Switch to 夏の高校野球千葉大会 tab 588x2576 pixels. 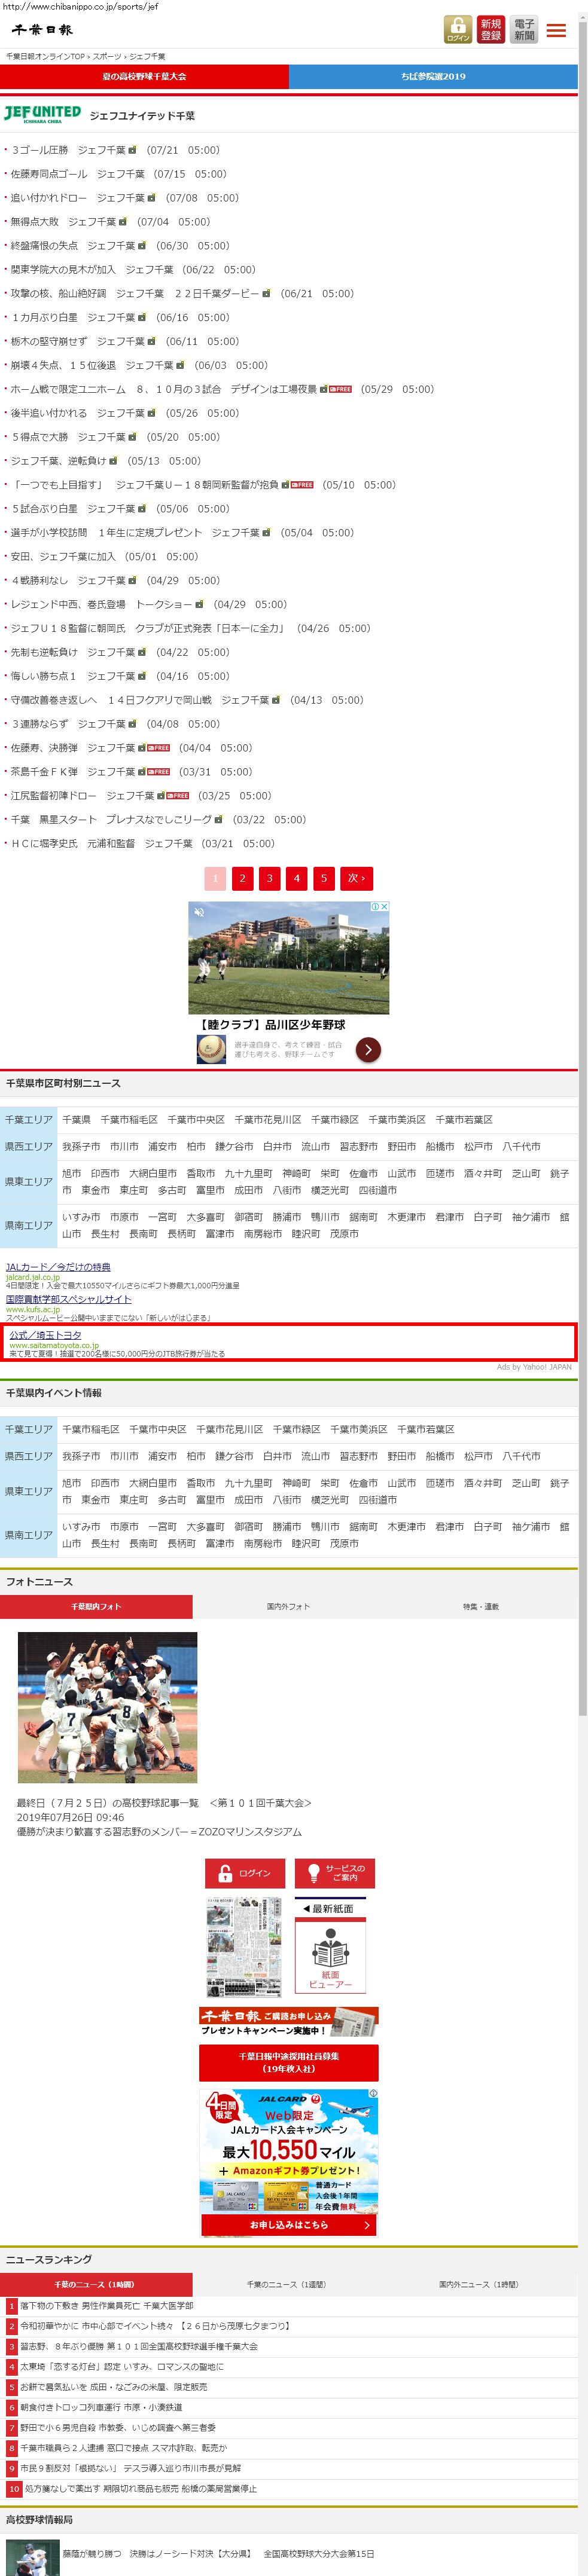pyautogui.click(x=144, y=76)
